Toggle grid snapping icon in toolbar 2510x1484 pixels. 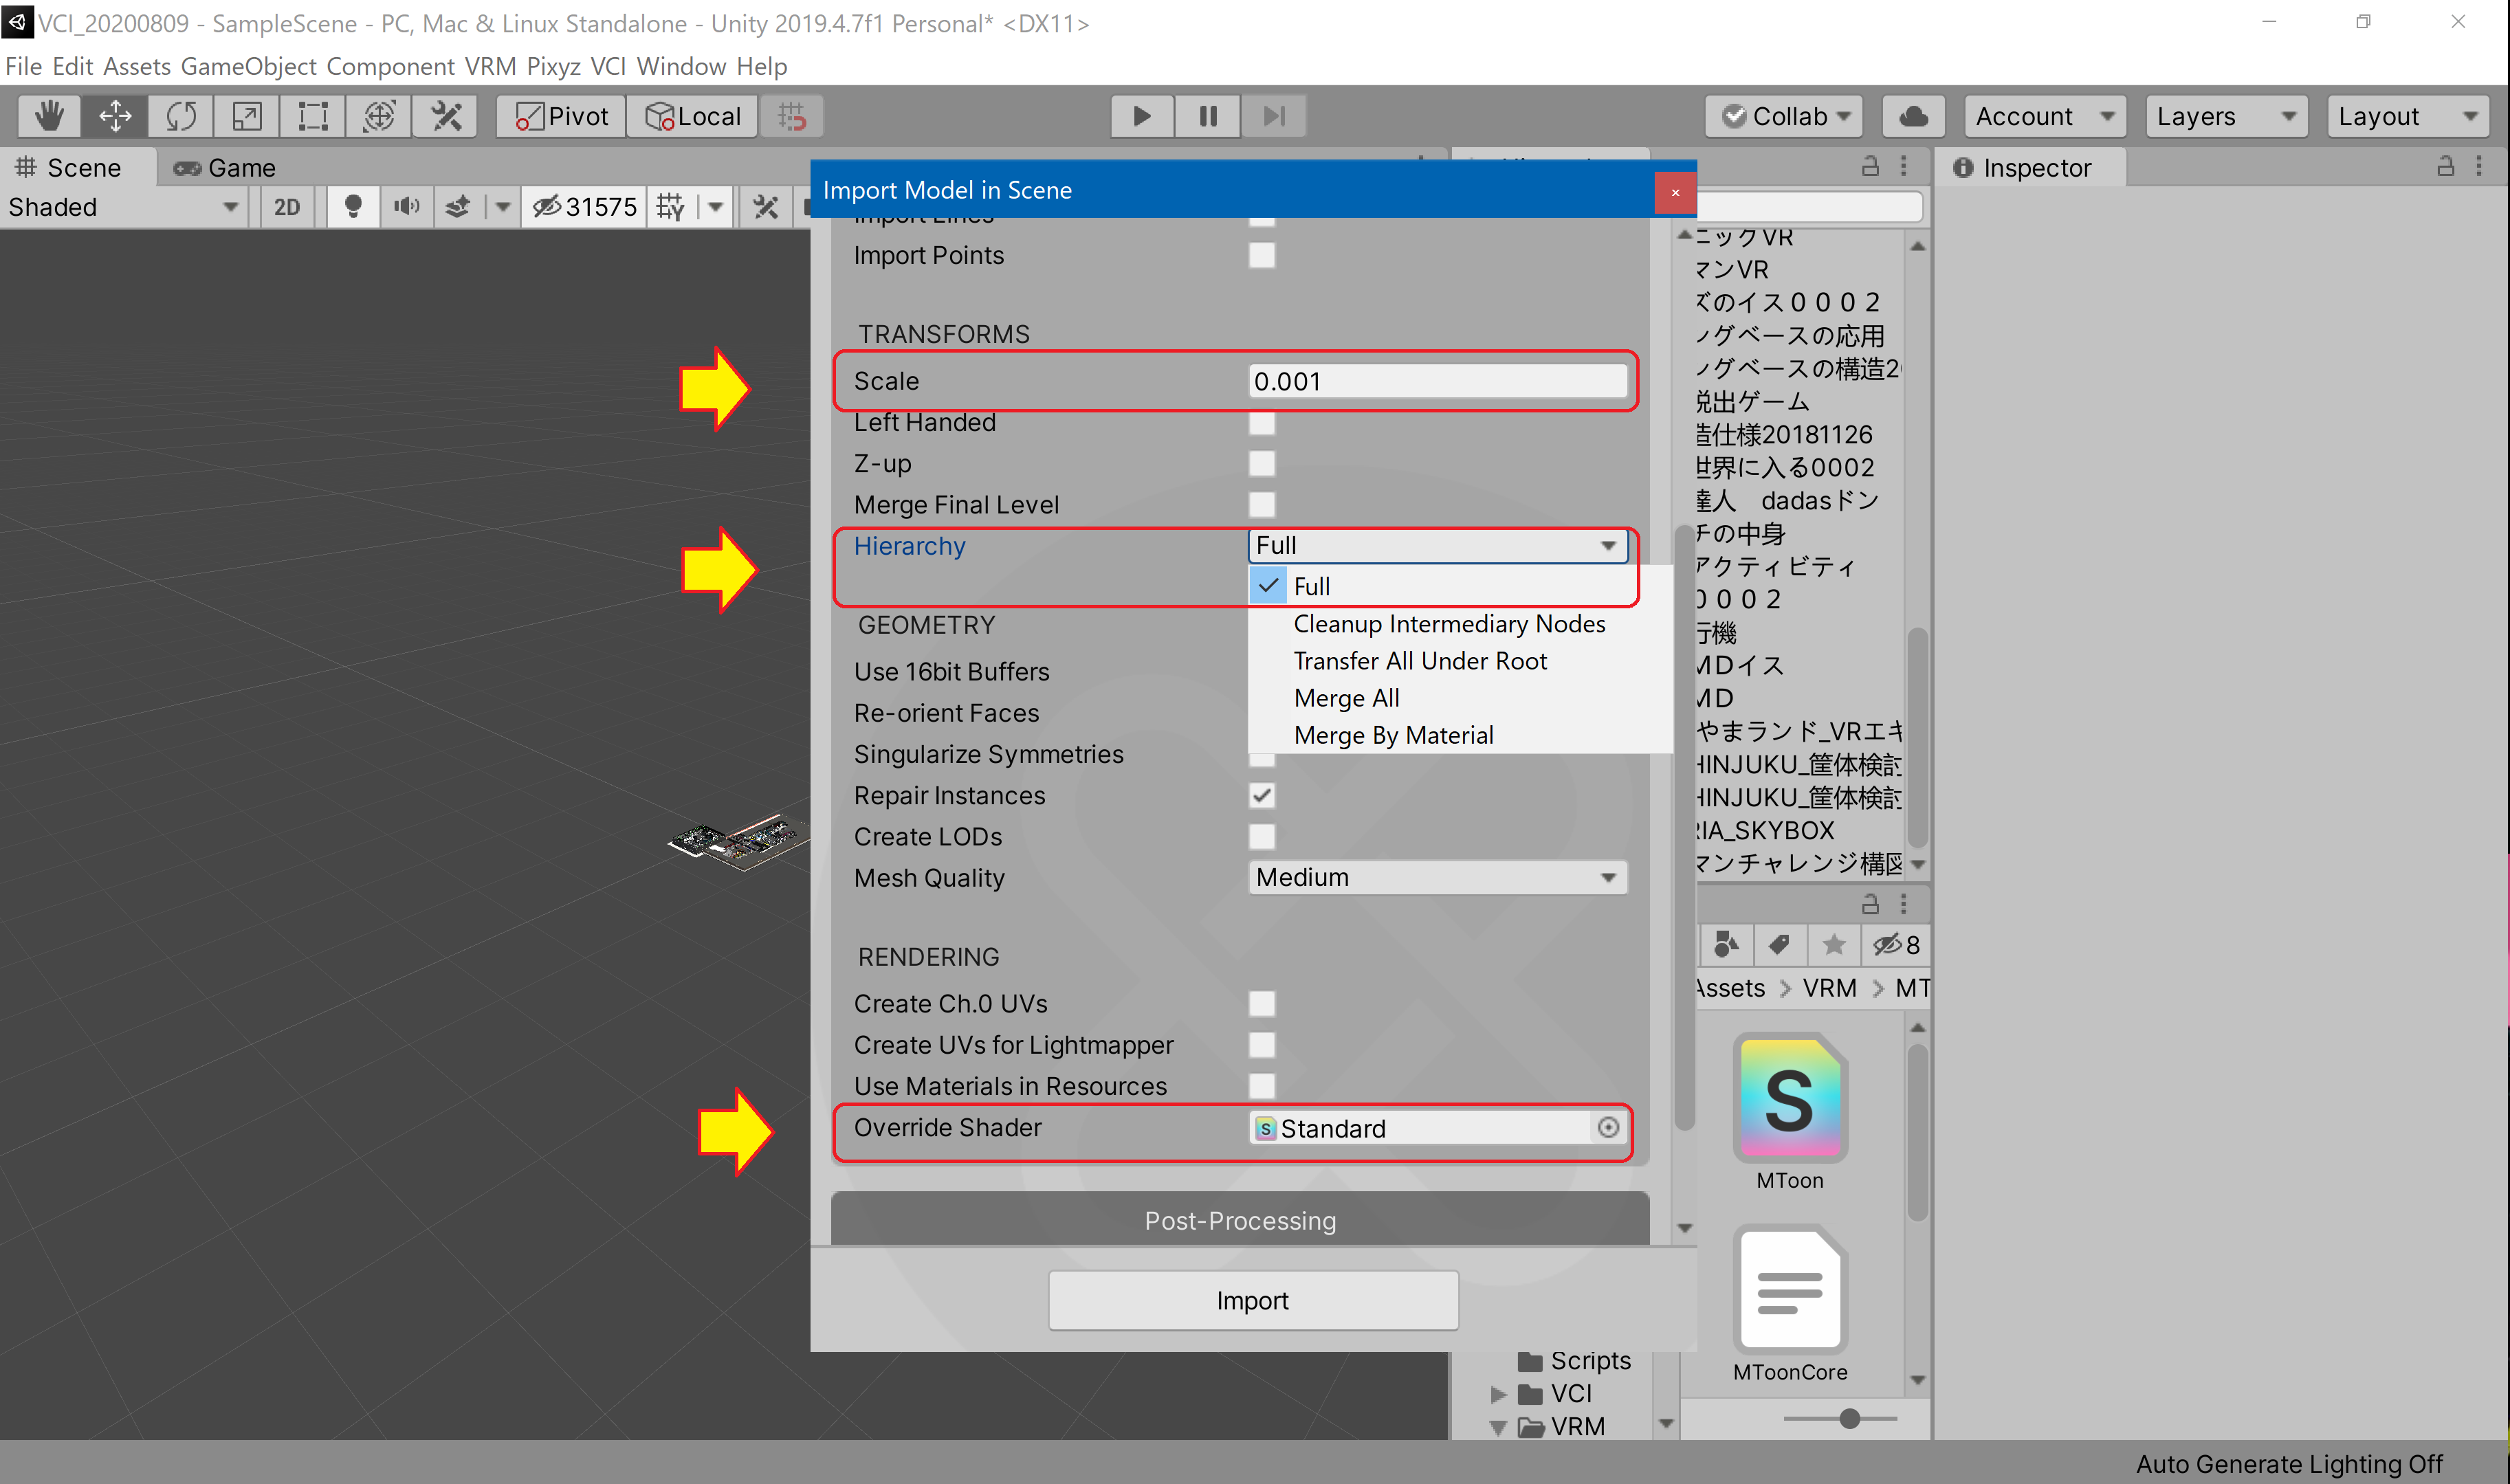tap(792, 116)
